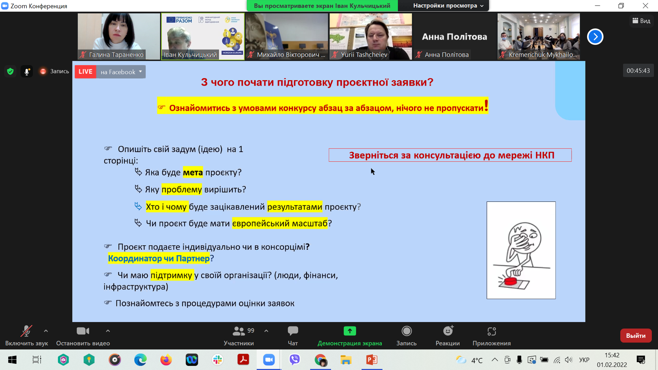658x370 pixels.
Task: Open the Reactions emoji menu
Action: click(x=448, y=331)
